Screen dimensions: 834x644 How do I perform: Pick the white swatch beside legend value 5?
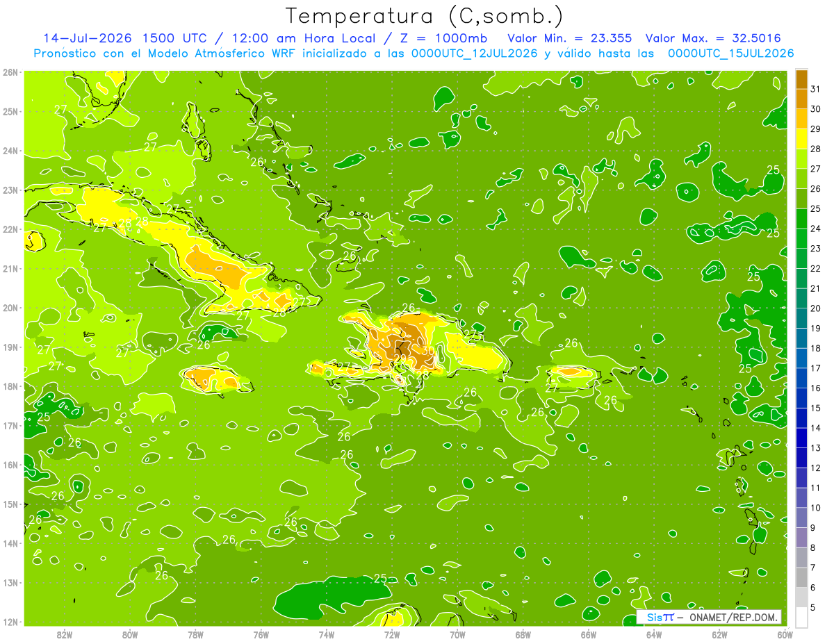(x=801, y=616)
